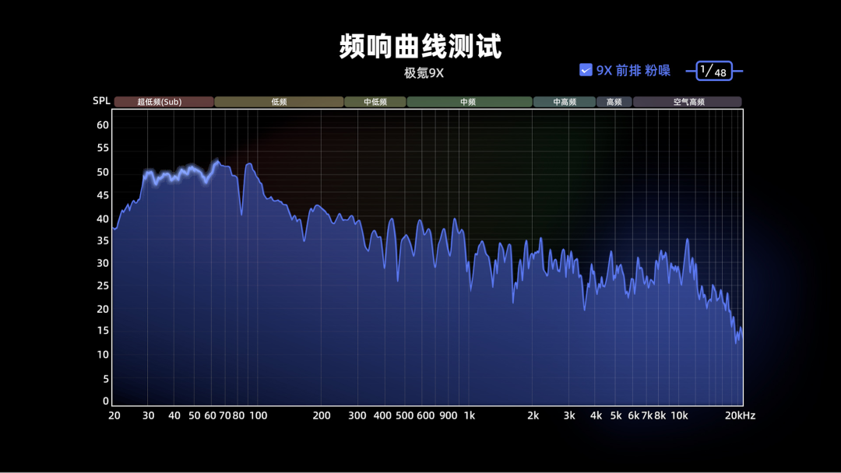Viewport: 841px width, 473px height.
Task: Open the 1/48 smoothing selector
Action: click(713, 71)
